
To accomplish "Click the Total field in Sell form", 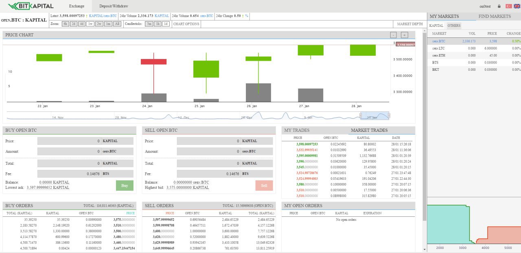I will pos(209,164).
